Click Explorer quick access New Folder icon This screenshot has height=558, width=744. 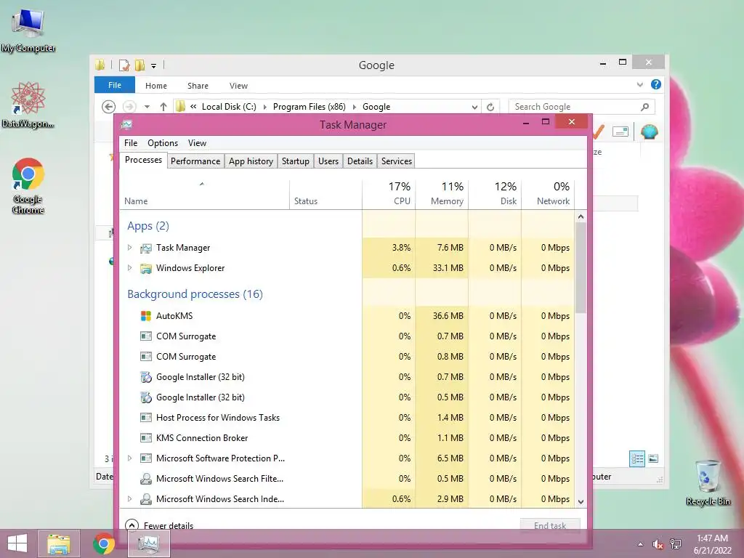(x=139, y=65)
